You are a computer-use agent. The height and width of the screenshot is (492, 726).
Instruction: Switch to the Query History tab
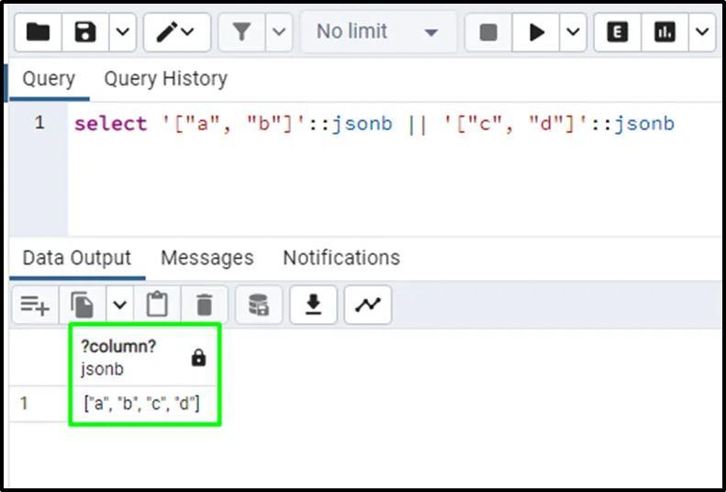165,79
